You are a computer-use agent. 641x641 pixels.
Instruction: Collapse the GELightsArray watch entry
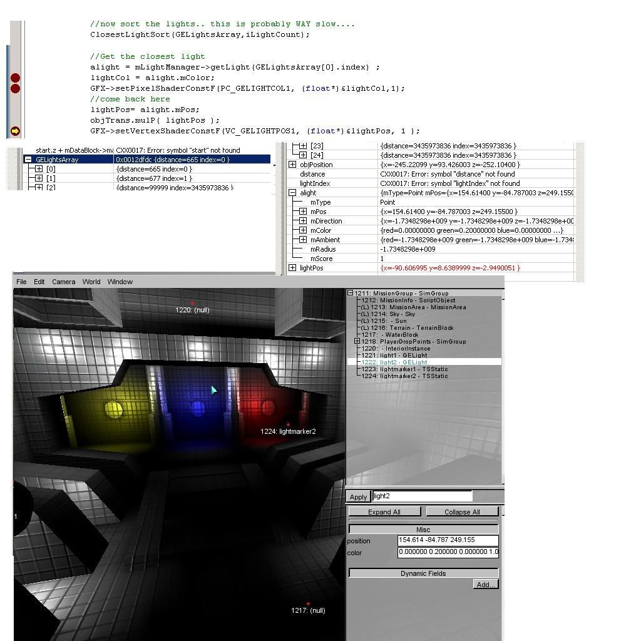coord(28,160)
